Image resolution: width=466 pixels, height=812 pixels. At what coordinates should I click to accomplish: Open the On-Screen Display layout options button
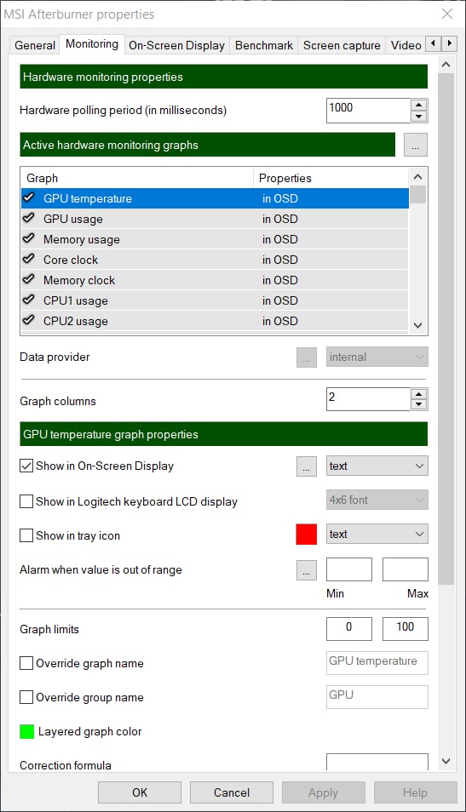307,466
